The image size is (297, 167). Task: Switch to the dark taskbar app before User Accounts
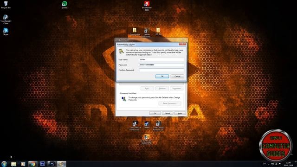[x=52, y=164]
